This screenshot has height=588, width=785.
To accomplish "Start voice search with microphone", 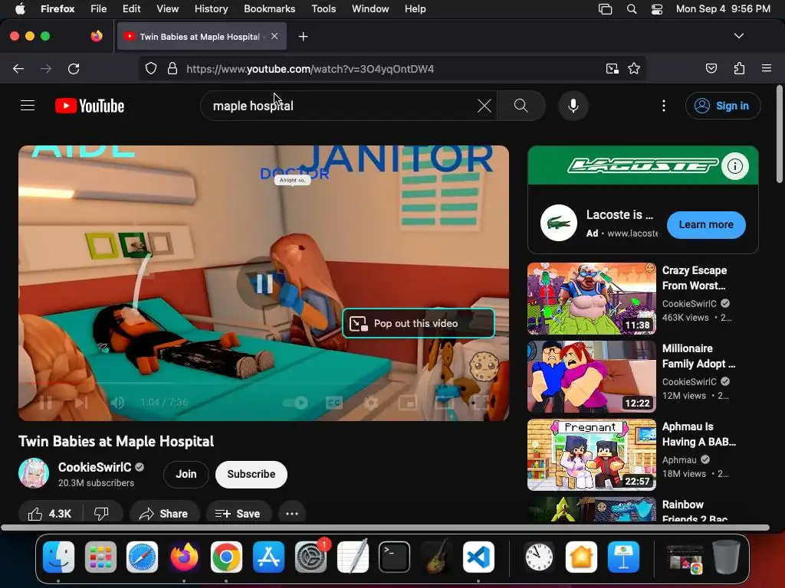I will (573, 106).
